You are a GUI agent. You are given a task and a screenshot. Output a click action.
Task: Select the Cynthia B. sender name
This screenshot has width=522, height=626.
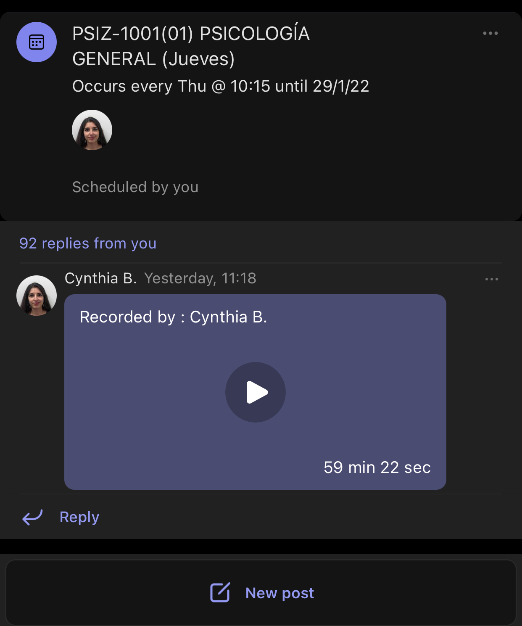click(x=100, y=278)
